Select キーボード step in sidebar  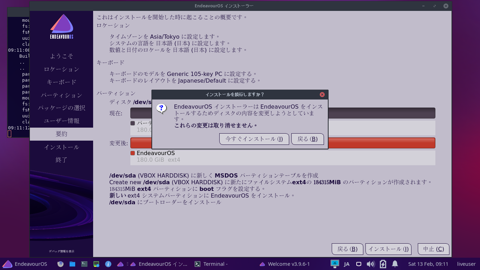coord(61,82)
